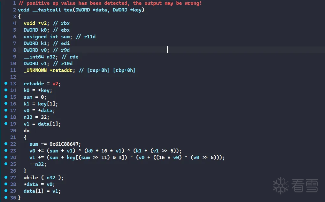Toggle breakpoint dot on line 14
325x202 pixels.
(6, 90)
